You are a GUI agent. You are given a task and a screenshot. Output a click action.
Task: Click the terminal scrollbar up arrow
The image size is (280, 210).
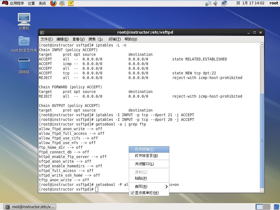coord(262,45)
